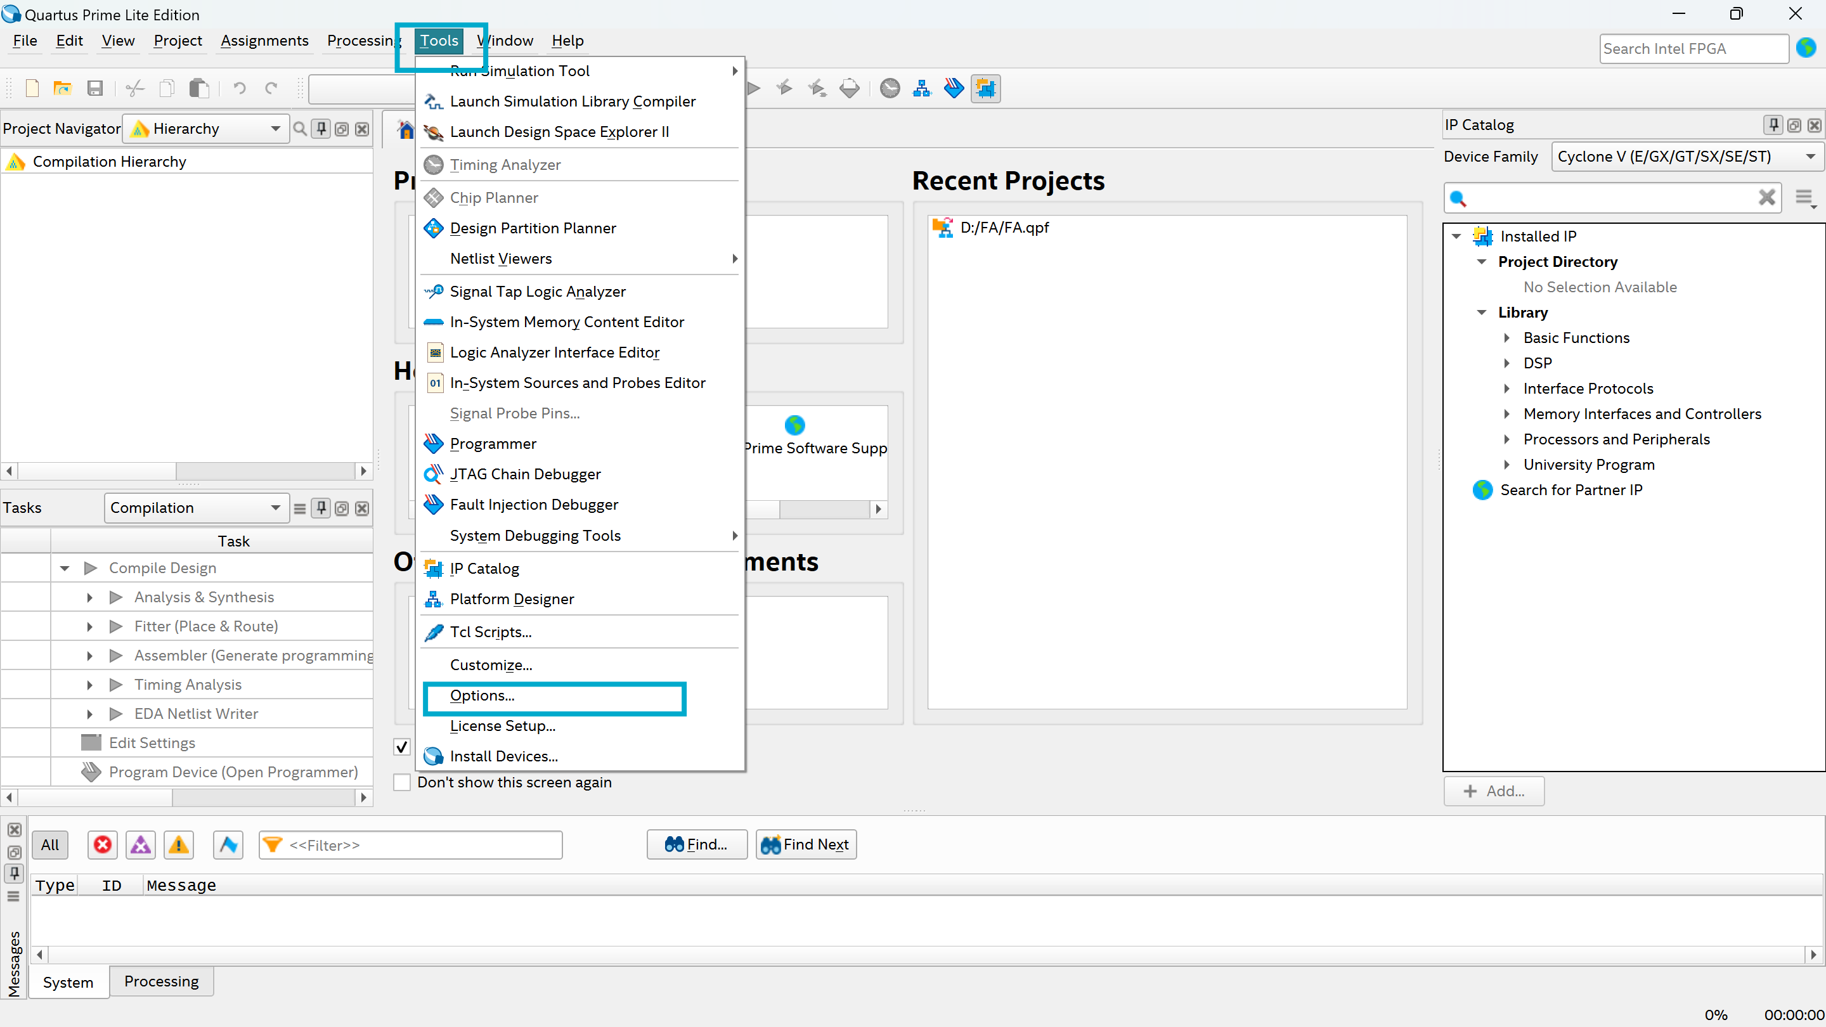Click the Intel FPGA search globe icon
Image resolution: width=1826 pixels, height=1027 pixels.
(1806, 48)
